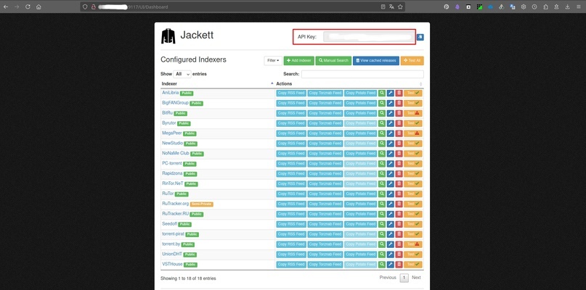Viewport: 586px width, 290px height.
Task: Run Test All indexers
Action: [412, 60]
